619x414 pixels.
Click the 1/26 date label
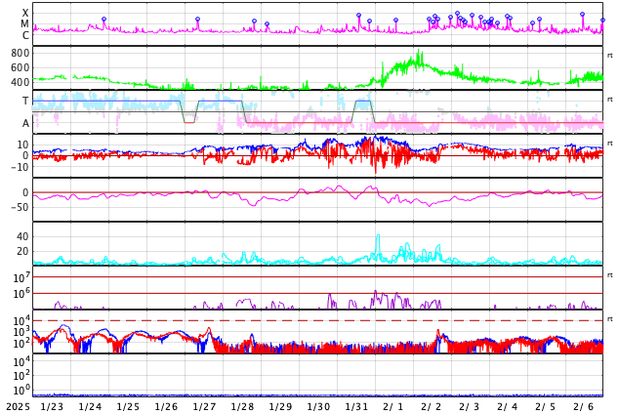point(166,407)
